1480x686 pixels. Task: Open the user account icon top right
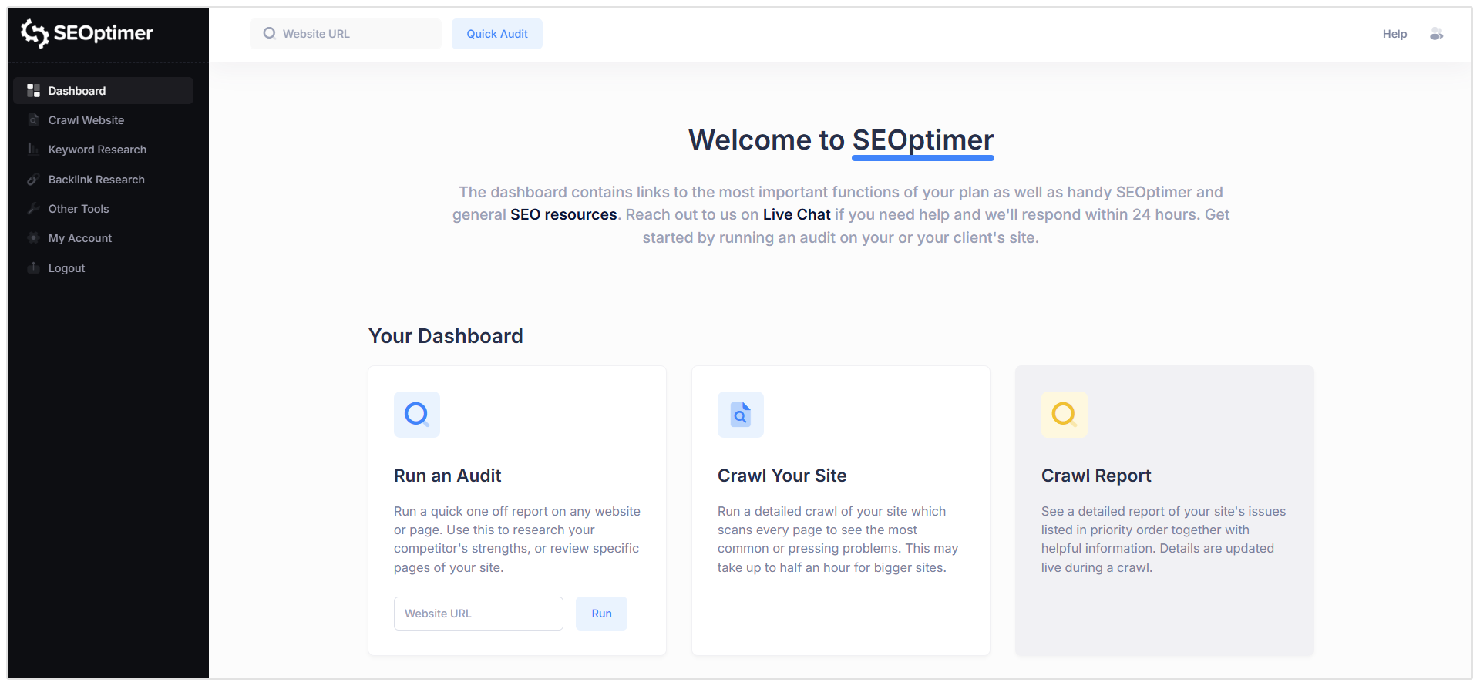(1436, 34)
